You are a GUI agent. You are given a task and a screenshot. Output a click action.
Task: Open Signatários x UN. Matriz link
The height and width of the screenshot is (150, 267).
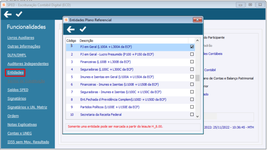(x=27, y=107)
